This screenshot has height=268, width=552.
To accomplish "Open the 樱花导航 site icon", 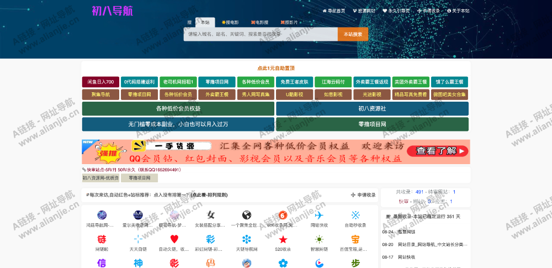I will coord(174,215).
